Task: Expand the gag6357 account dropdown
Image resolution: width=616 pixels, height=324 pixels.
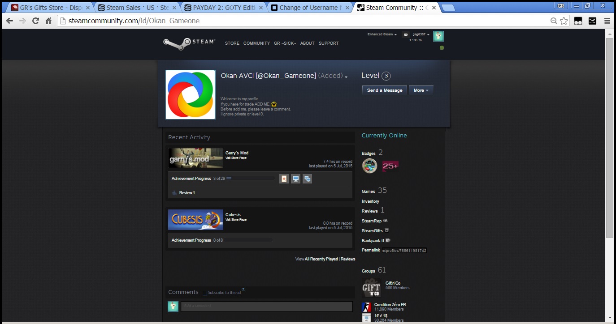Action: tap(421, 34)
